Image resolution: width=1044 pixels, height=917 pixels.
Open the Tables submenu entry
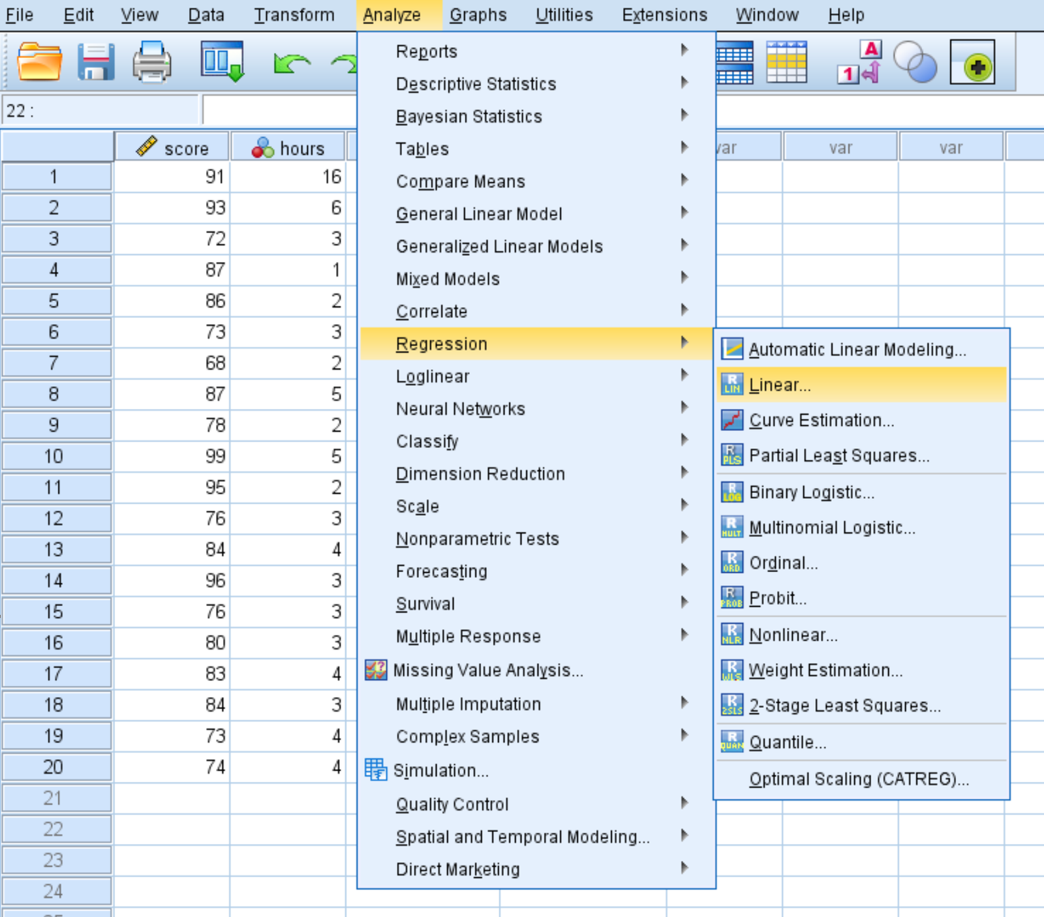[536, 149]
